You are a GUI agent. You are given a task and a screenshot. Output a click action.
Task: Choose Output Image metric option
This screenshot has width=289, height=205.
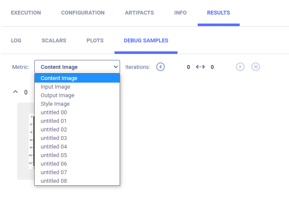click(x=57, y=95)
